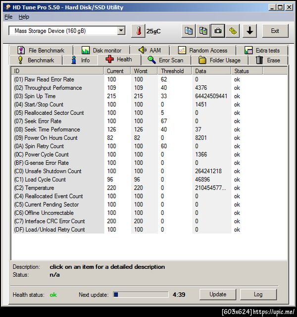Viewport: 297px width, 317px height.
Task: Sort by the Current column header
Action: point(117,71)
